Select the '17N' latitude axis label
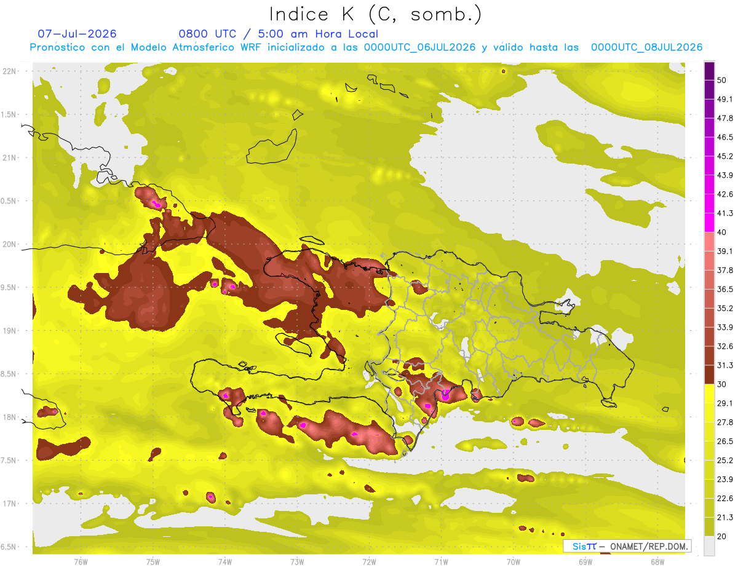Screen dimensions: 738x570 [10, 504]
